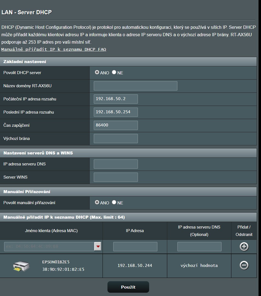Edit the Počáteční IP adresa rozsahu field
Viewport: 261px width, 296px height.
coord(116,99)
